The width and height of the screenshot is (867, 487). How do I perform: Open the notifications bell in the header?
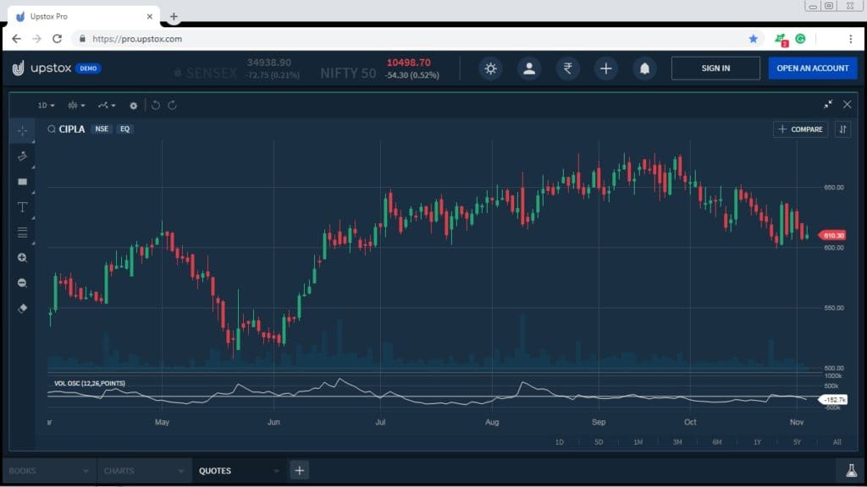tap(643, 68)
